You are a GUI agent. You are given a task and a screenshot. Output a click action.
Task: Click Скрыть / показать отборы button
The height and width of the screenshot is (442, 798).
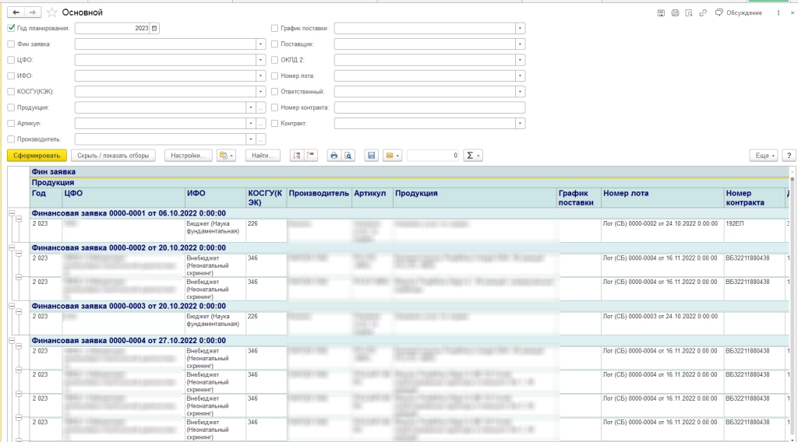click(x=115, y=156)
